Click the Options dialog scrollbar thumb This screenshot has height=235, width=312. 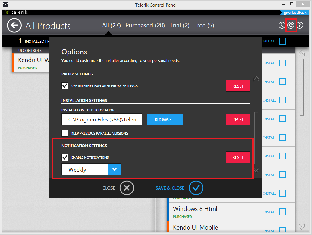256,138
